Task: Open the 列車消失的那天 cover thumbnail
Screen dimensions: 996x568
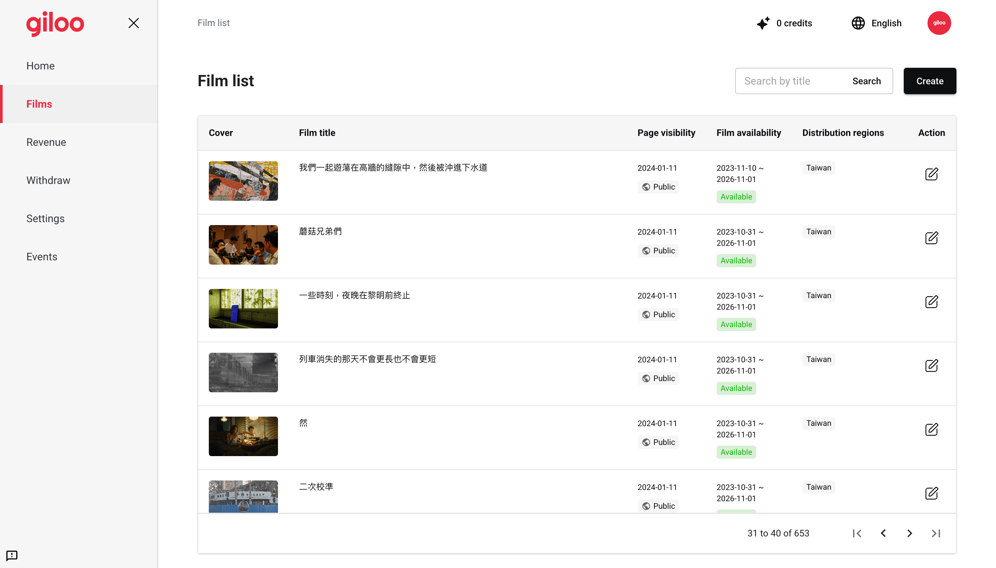Action: 243,373
